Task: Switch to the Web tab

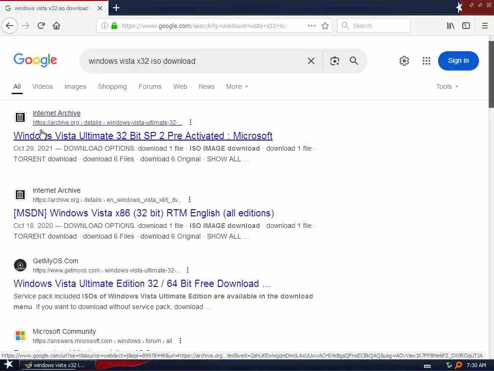Action: 180,87
